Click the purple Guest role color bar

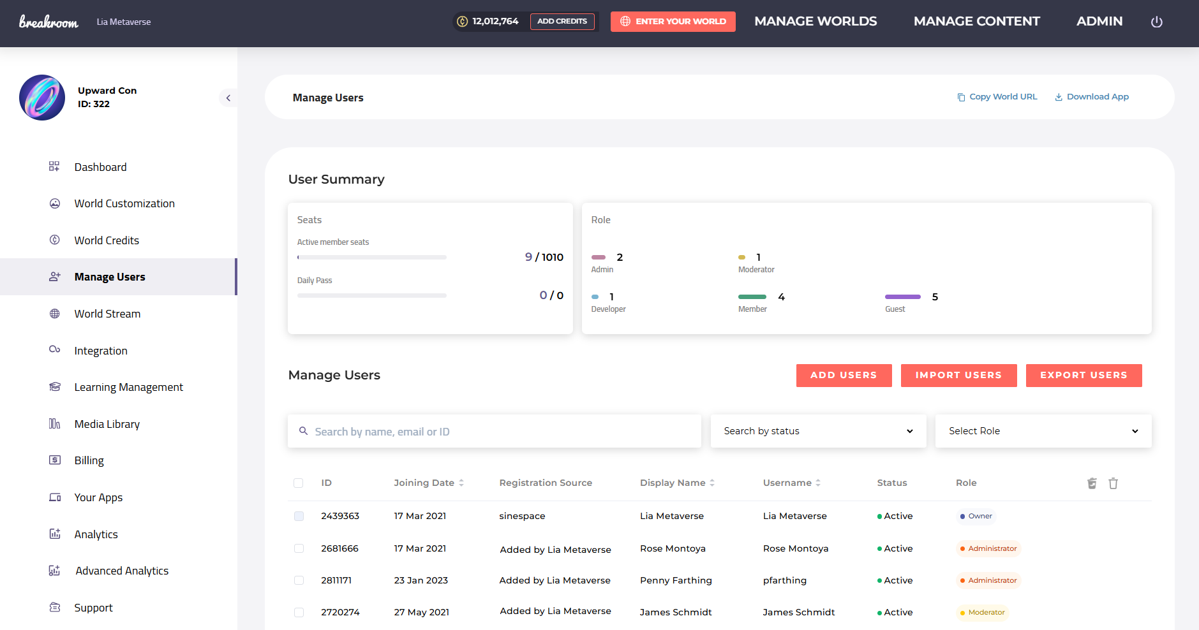tap(903, 297)
